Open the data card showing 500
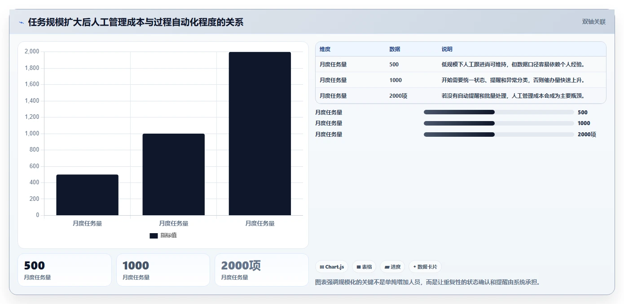This screenshot has width=624, height=304. [x=65, y=270]
